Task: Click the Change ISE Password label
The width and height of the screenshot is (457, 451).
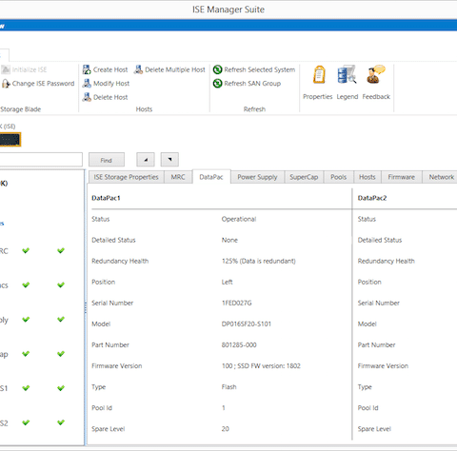Action: pyautogui.click(x=43, y=84)
